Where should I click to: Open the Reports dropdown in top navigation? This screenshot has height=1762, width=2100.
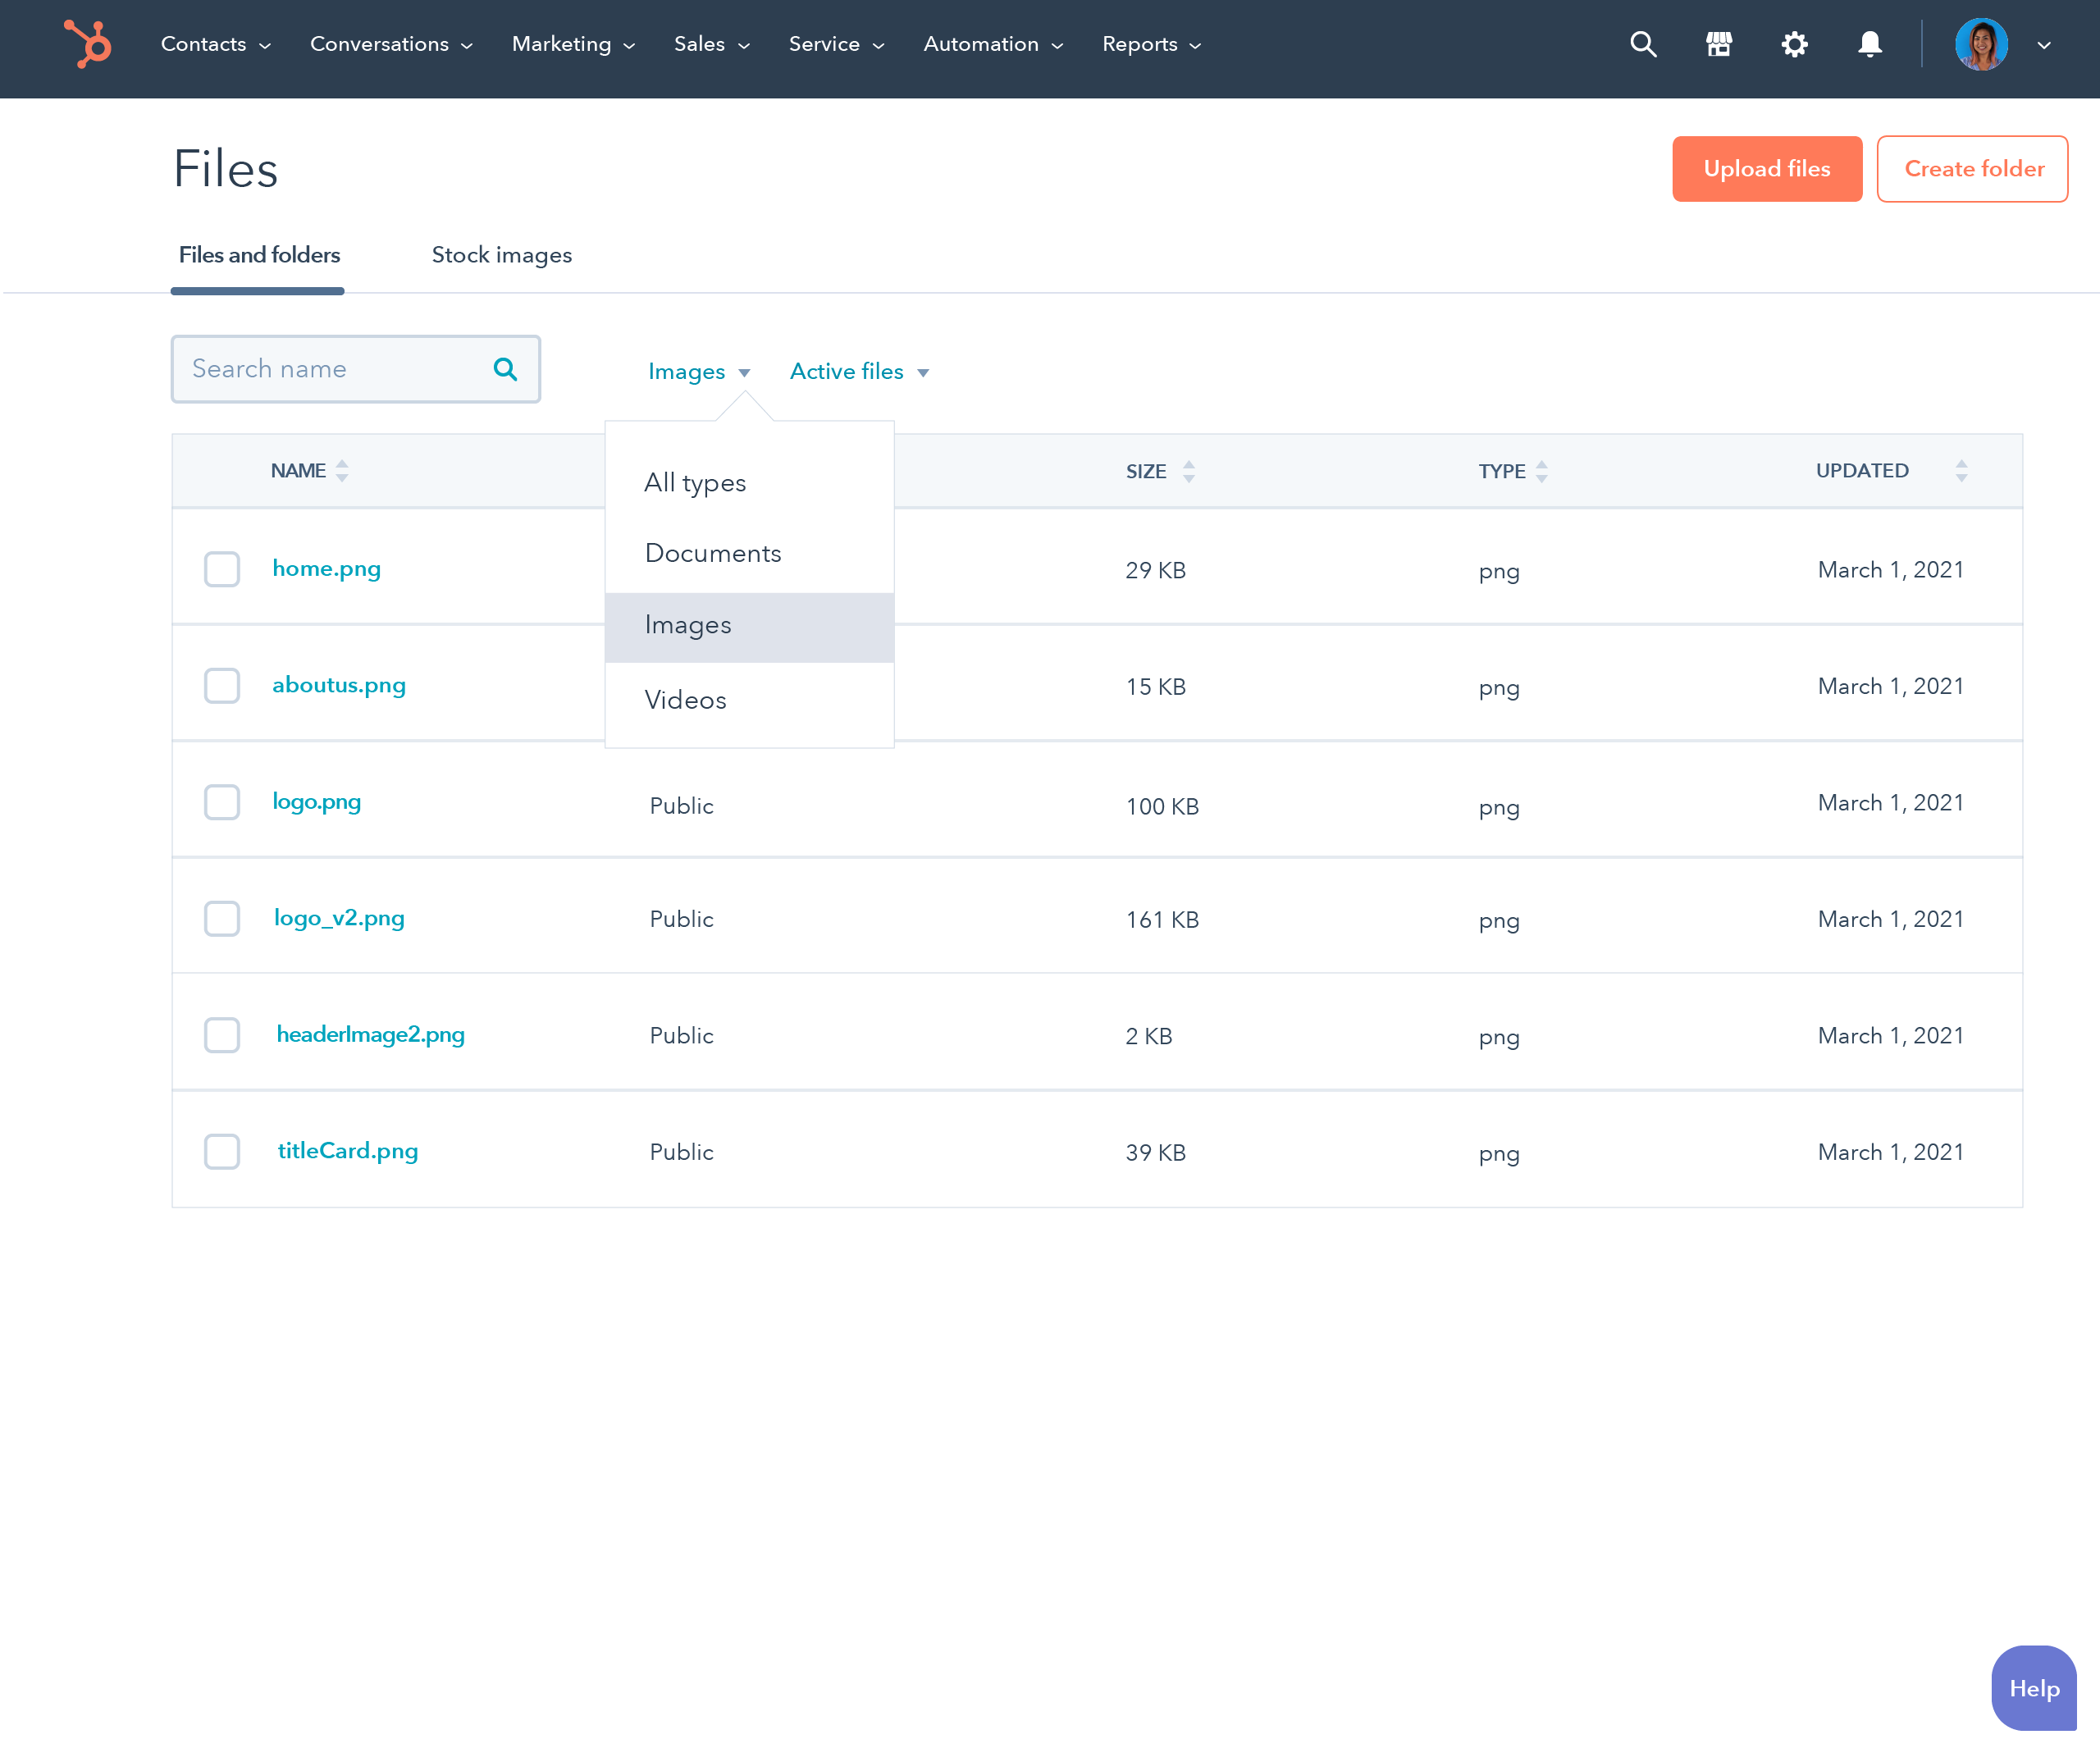pos(1151,44)
